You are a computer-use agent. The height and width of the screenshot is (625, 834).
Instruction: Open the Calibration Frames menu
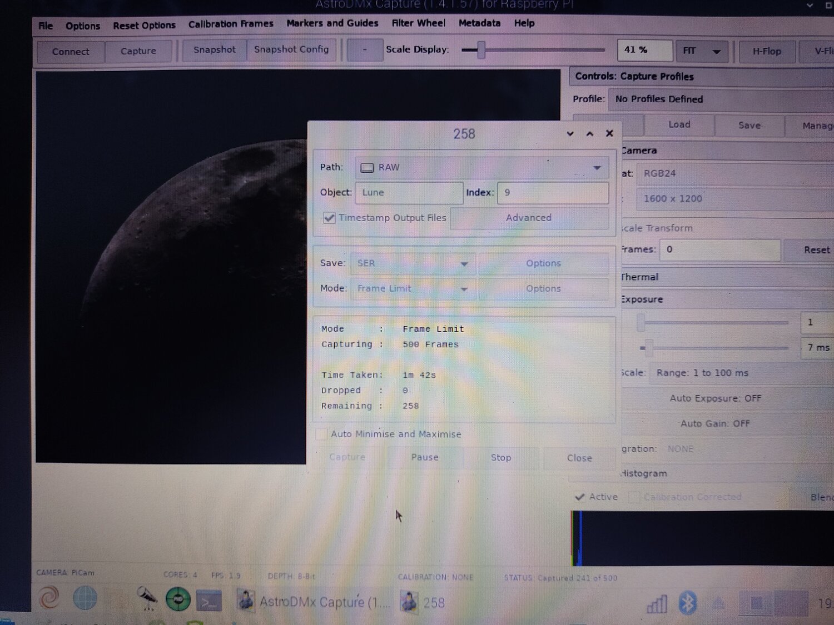point(231,24)
